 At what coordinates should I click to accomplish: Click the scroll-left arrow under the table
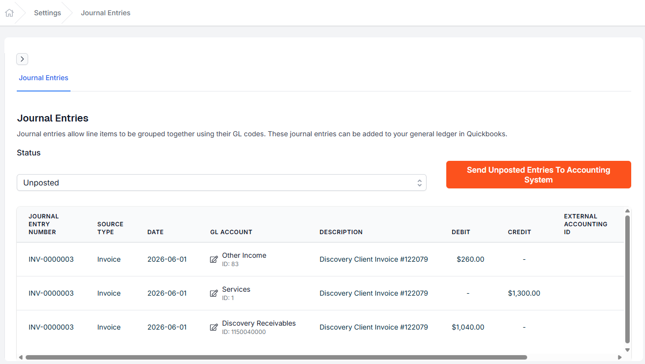pos(21,357)
